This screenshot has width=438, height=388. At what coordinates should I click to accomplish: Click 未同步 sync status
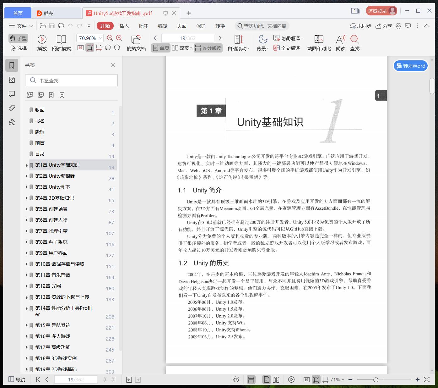pyautogui.click(x=361, y=26)
